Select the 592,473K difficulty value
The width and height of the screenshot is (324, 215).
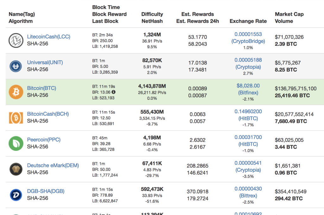click(x=152, y=189)
